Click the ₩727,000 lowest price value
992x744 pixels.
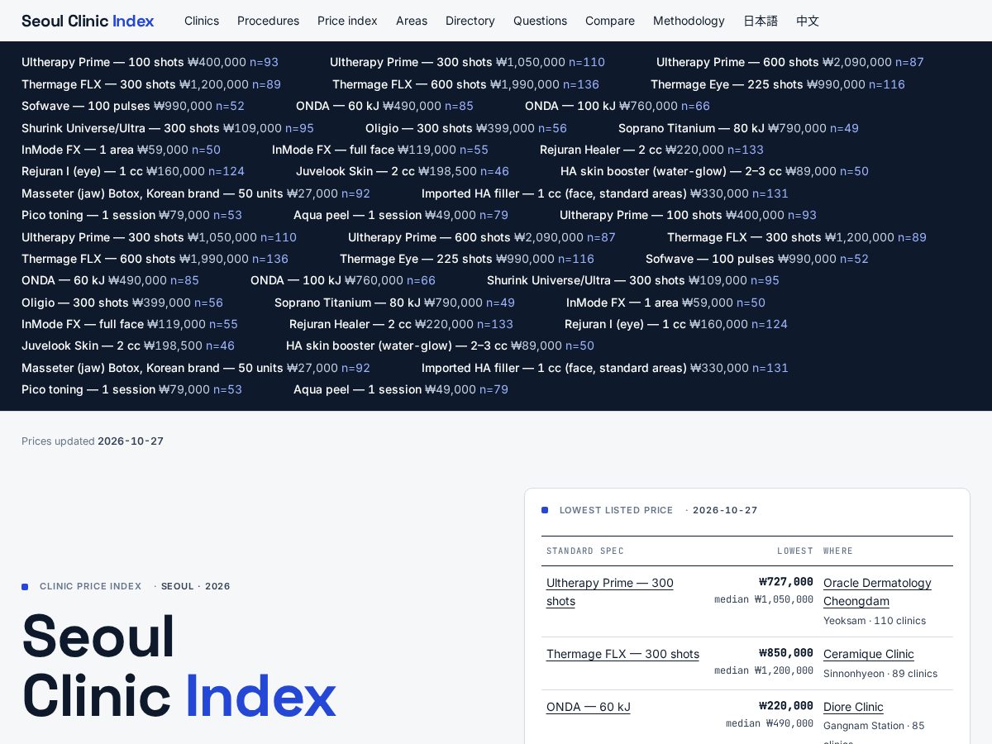tap(786, 582)
